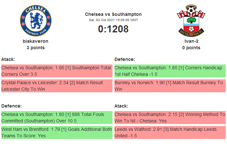Click the lower left Defence heading
Image resolution: width=227 pixels, height=149 pixels.
click(x=11, y=106)
